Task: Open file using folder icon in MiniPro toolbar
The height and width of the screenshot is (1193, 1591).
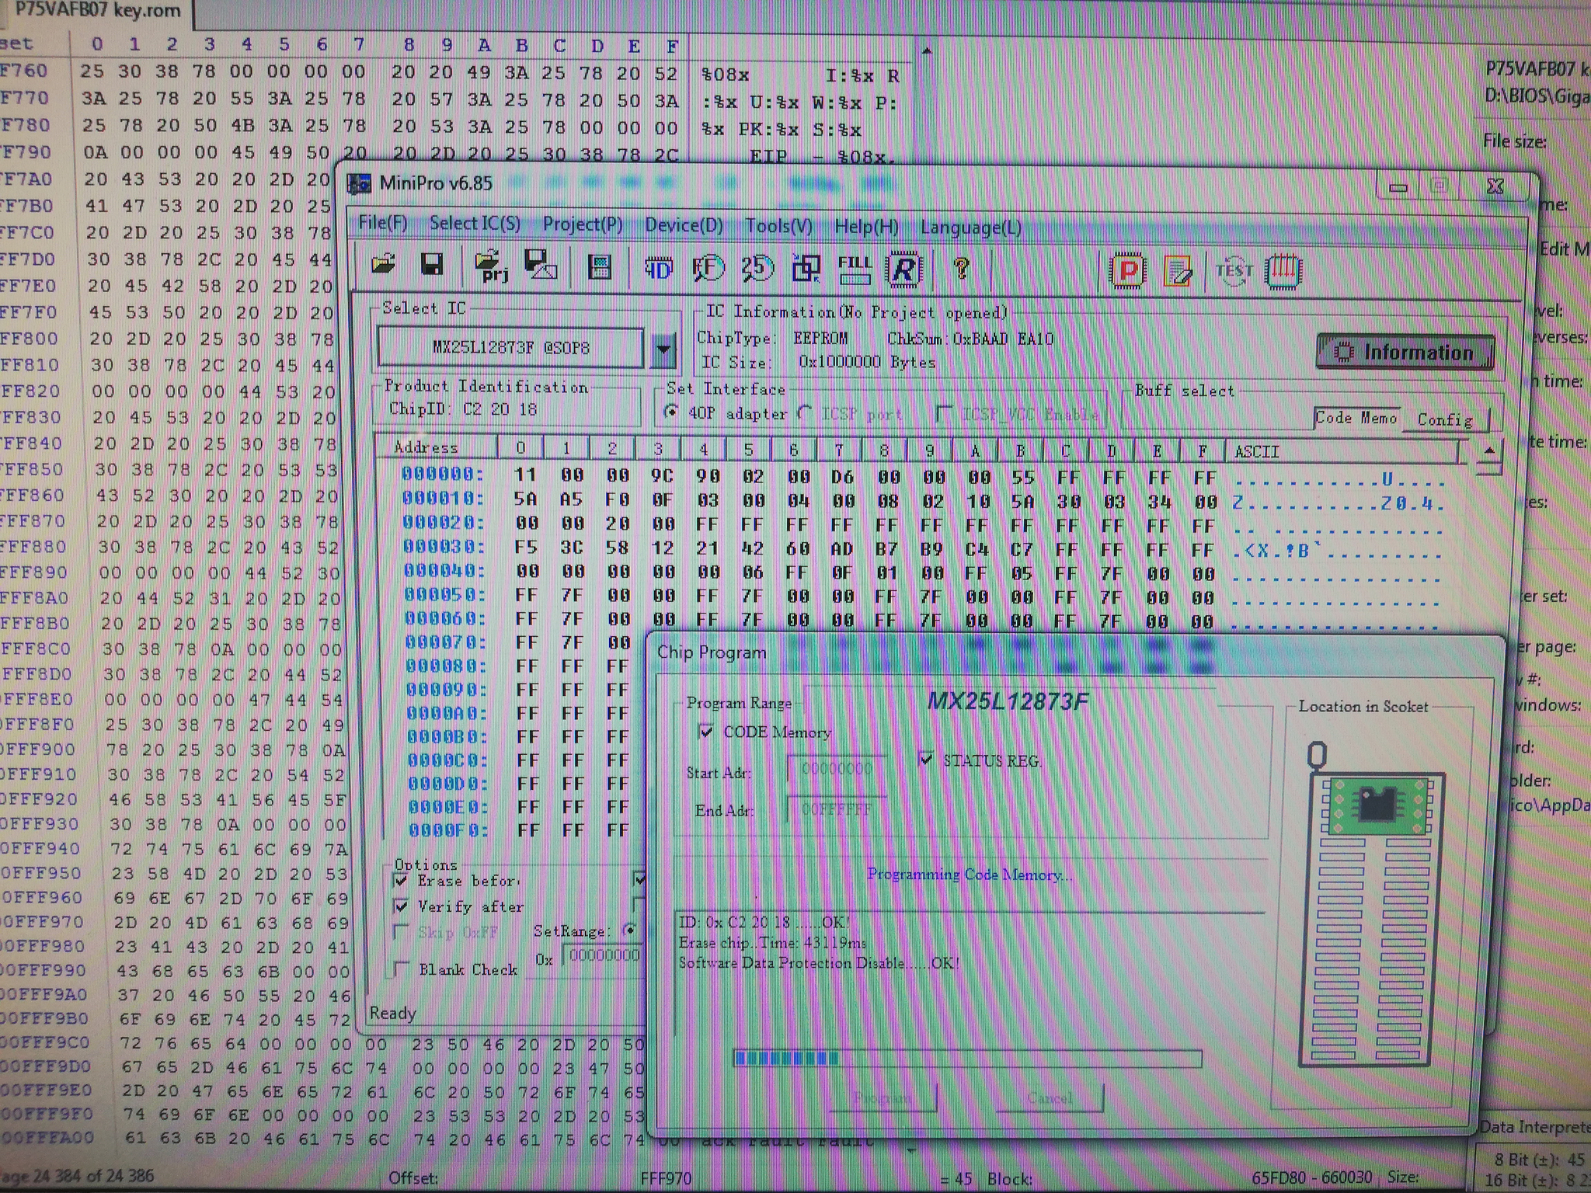Action: (383, 266)
